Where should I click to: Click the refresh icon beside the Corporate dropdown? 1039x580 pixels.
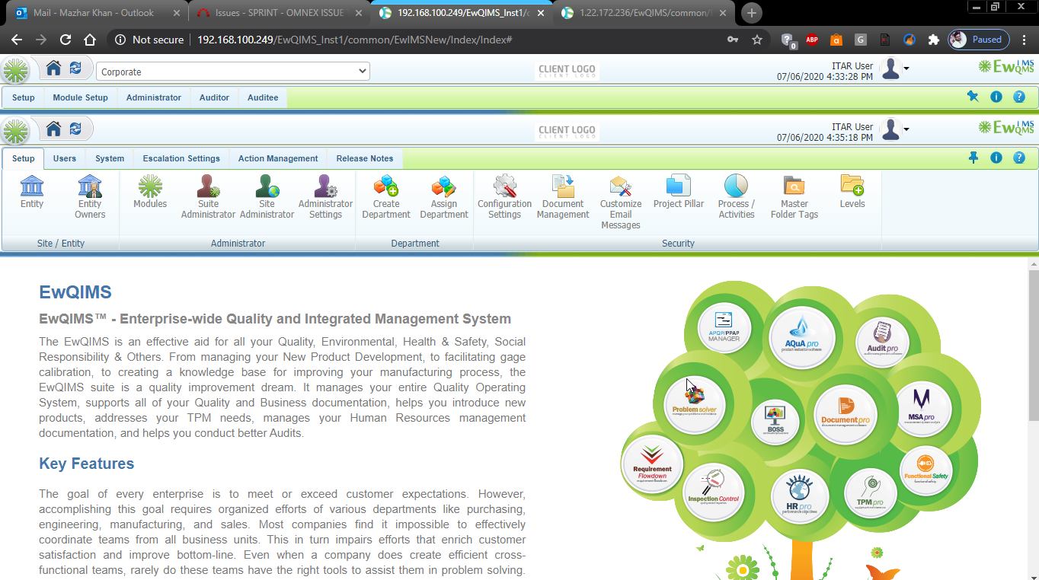[75, 69]
